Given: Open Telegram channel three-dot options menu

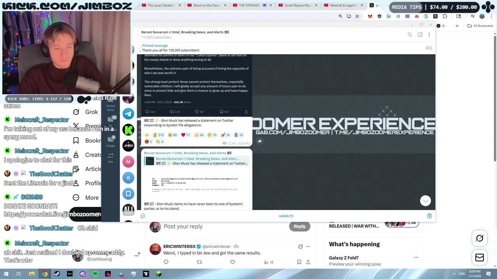Looking at the screenshot, I should (429, 35).
